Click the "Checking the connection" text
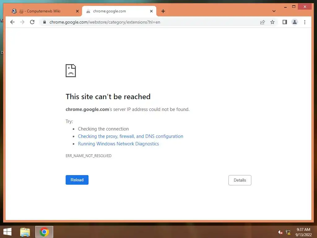 point(103,129)
